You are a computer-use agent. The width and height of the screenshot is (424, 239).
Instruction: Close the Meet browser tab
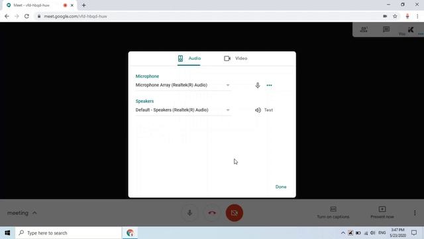click(x=72, y=5)
